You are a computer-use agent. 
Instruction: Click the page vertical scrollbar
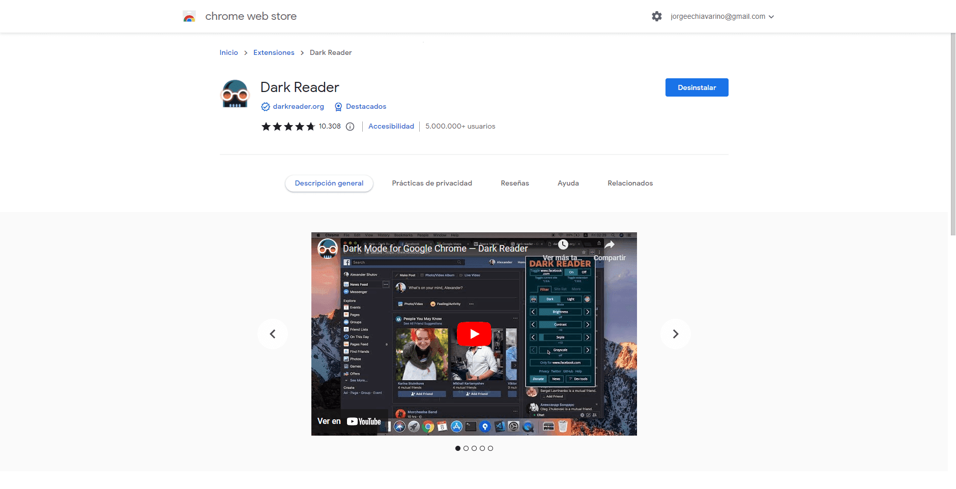coord(953,134)
